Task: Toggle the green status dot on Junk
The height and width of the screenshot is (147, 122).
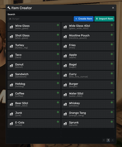Action: [x=58, y=112]
